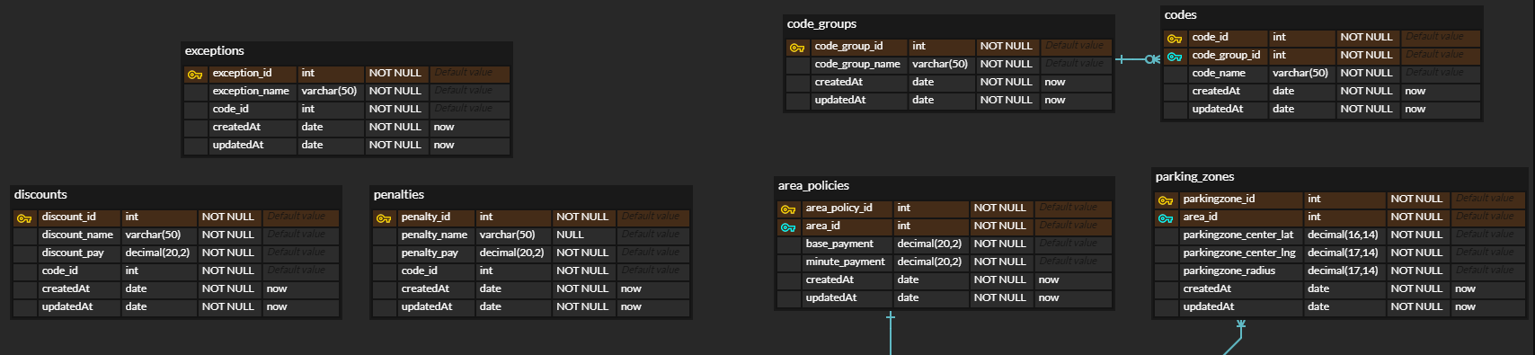Click the NULL constraint of penalty_name
This screenshot has height=355, width=1535.
click(570, 235)
